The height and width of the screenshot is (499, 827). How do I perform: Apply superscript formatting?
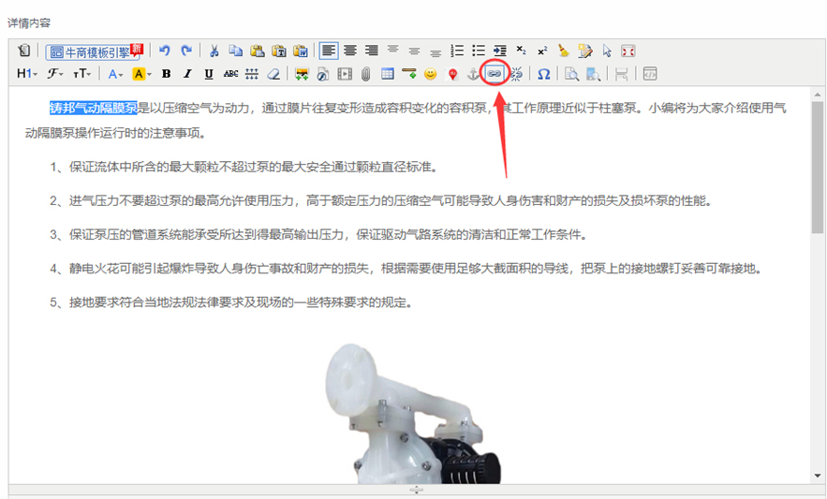tap(542, 51)
